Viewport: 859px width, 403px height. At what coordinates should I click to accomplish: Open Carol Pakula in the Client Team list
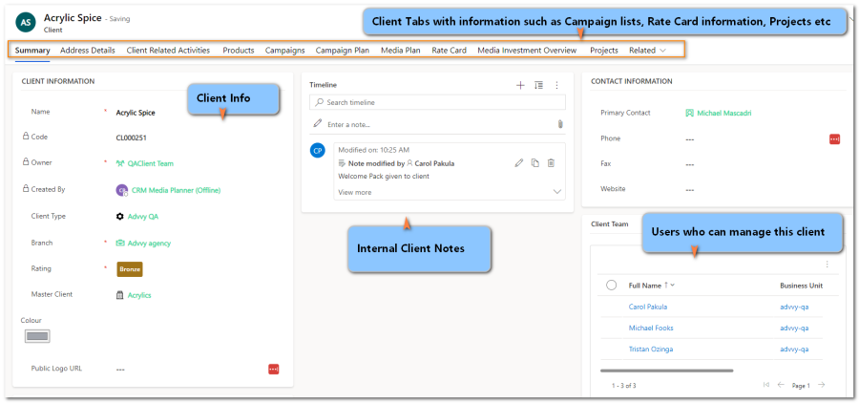pos(648,307)
